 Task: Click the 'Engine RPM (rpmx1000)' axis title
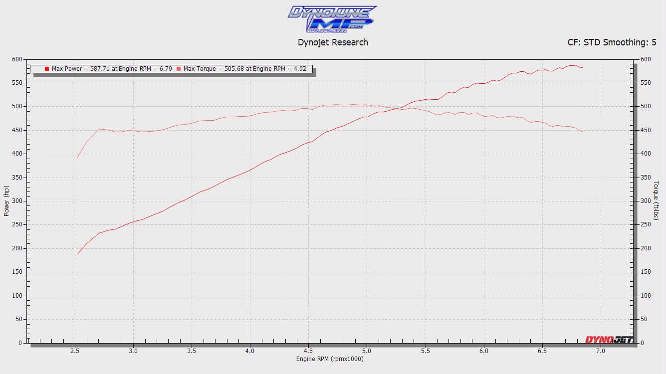click(330, 359)
